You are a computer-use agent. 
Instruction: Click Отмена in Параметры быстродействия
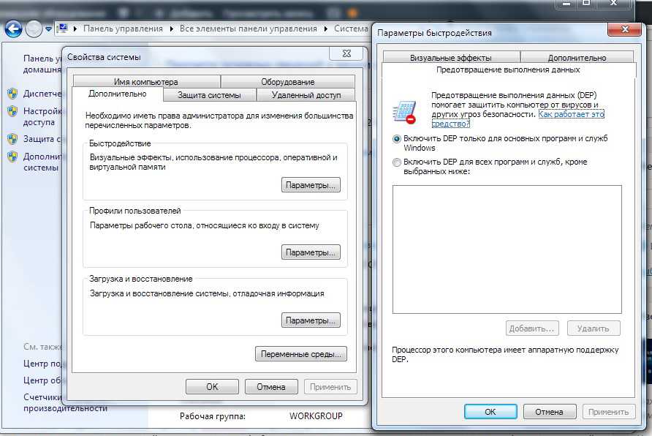[549, 411]
